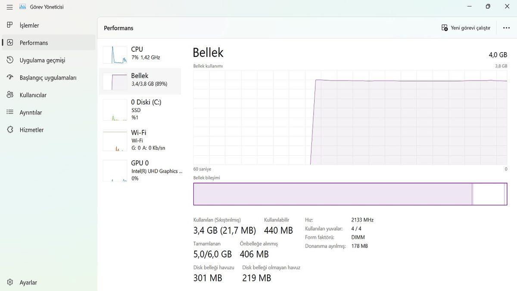Screen dimensions: 517x291
Task: Open the İşlemler page icon
Action: click(x=10, y=25)
